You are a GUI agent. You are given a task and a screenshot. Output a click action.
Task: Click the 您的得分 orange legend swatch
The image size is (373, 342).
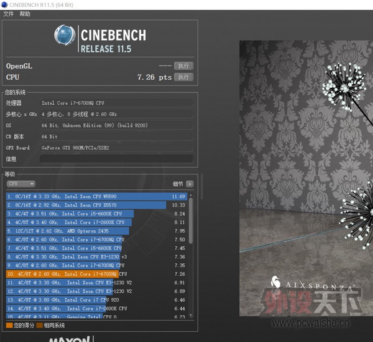pyautogui.click(x=9, y=325)
